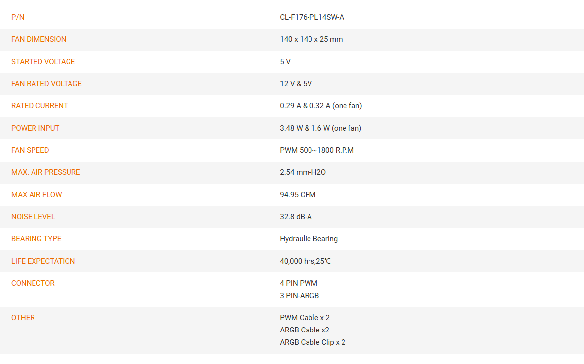Select the 94.95 CFM value
This screenshot has width=584, height=364.
(298, 194)
